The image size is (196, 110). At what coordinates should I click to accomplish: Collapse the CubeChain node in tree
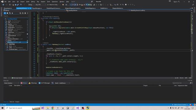pyautogui.click(x=6, y=44)
